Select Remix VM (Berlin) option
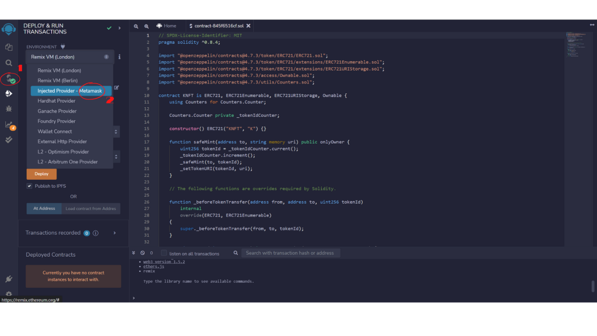The height and width of the screenshot is (336, 597). (58, 80)
